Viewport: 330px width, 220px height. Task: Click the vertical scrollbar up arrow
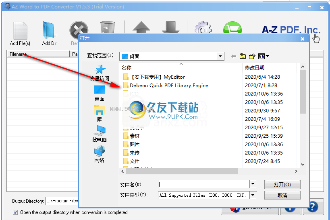[303, 67]
